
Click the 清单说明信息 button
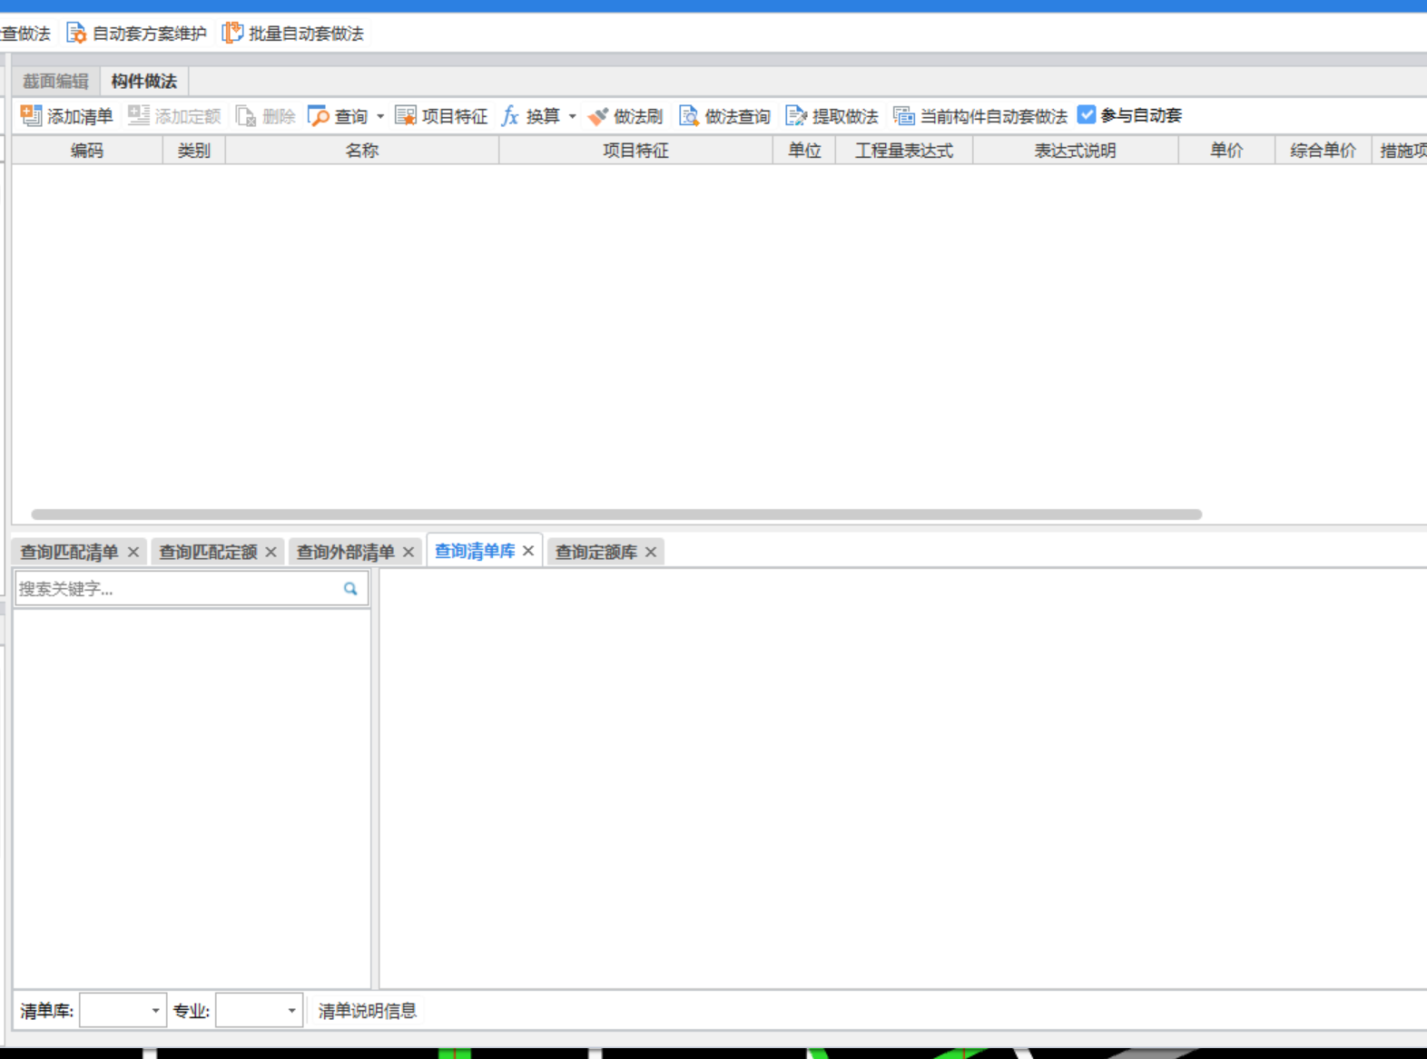pos(367,1010)
